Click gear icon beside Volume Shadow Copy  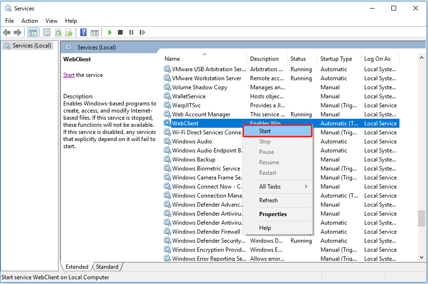tap(167, 87)
